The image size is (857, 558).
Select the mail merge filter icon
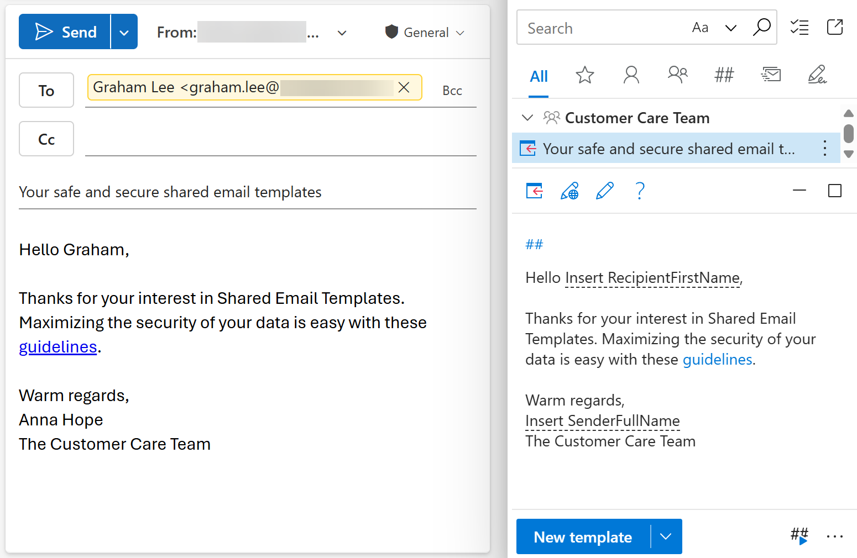tap(771, 75)
